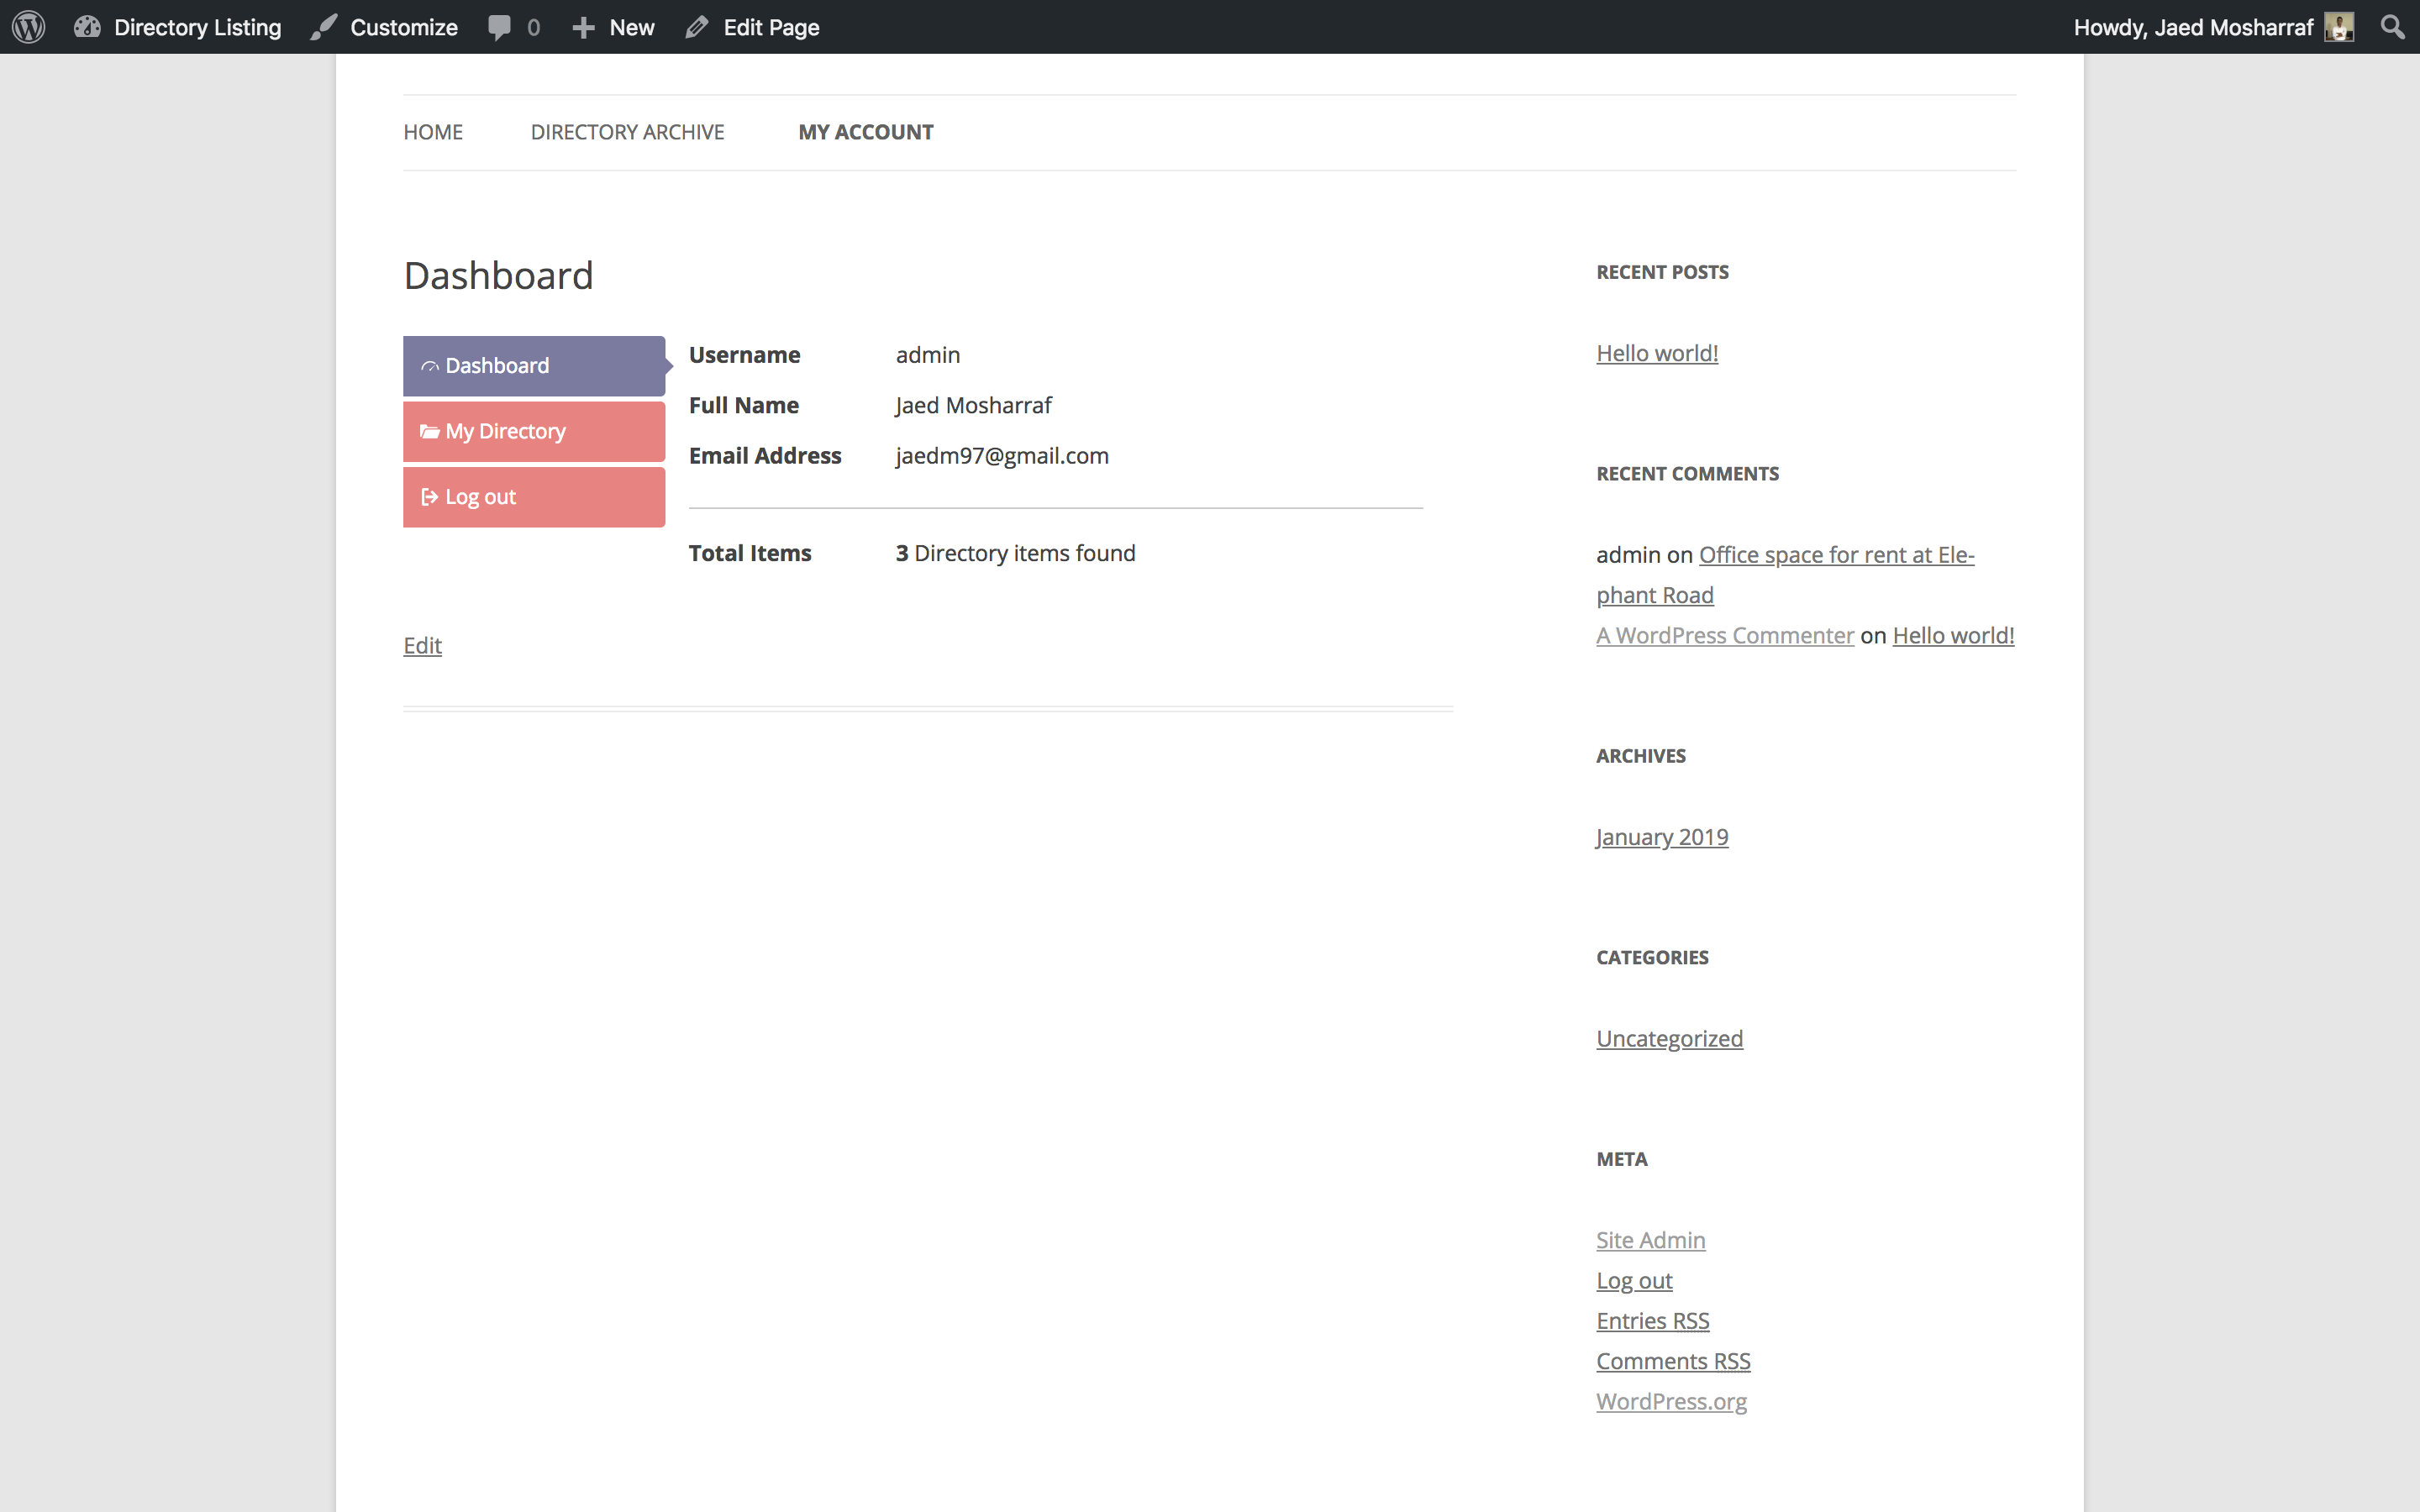Screen dimensions: 2420x1512
Task: Click the Edit link below dashboard
Action: [422, 646]
